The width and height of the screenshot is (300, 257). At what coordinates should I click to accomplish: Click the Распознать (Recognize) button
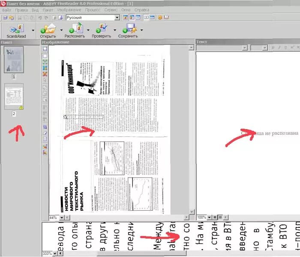click(75, 30)
